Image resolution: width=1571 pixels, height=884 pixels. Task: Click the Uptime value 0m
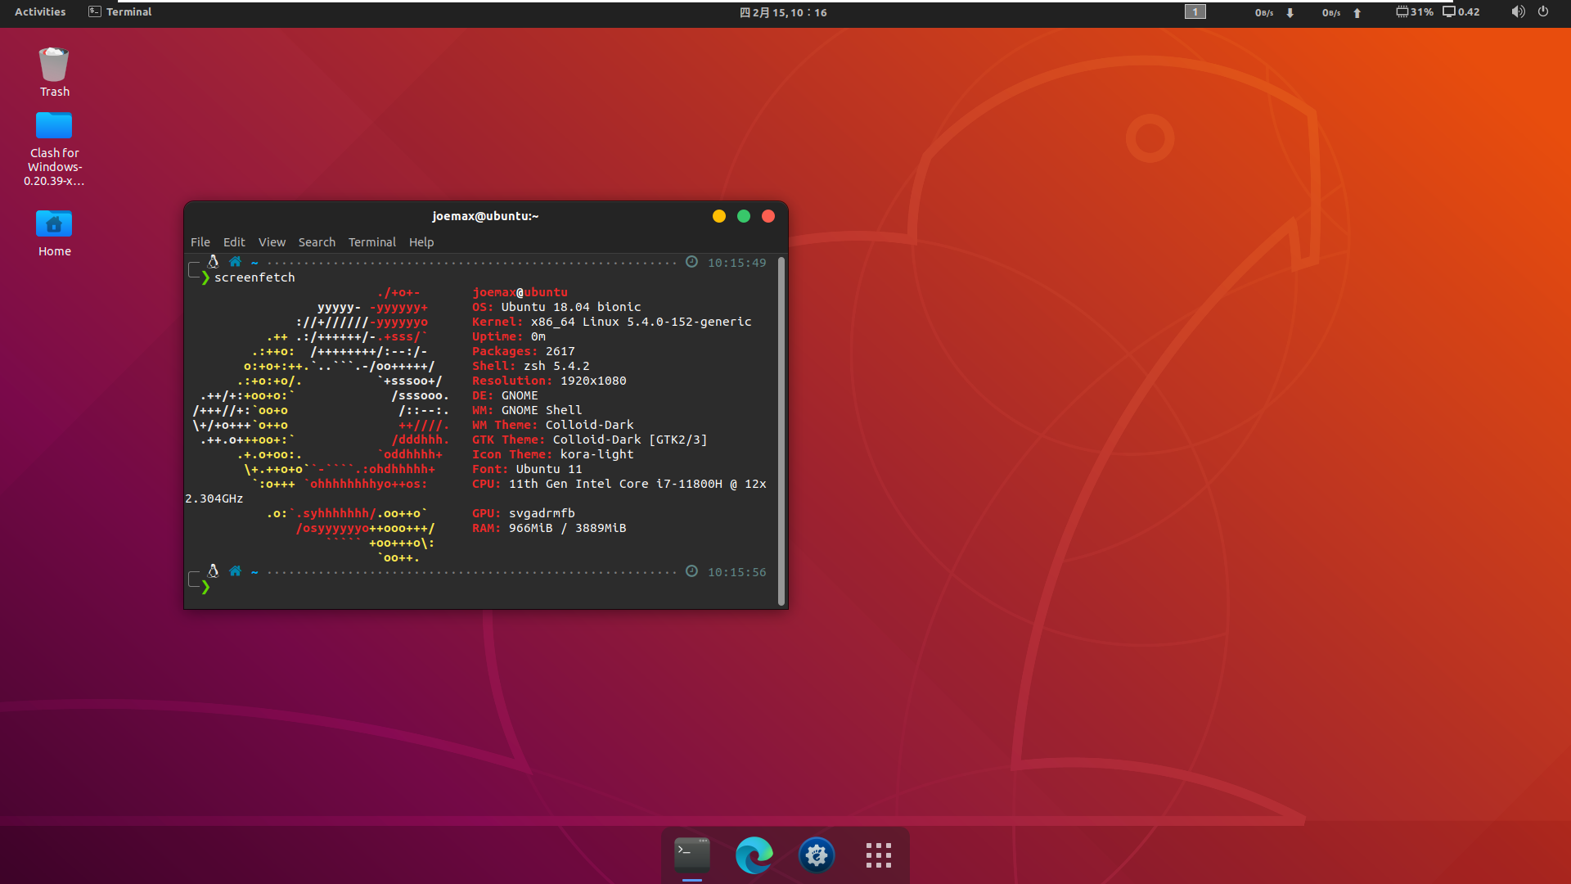click(x=538, y=336)
